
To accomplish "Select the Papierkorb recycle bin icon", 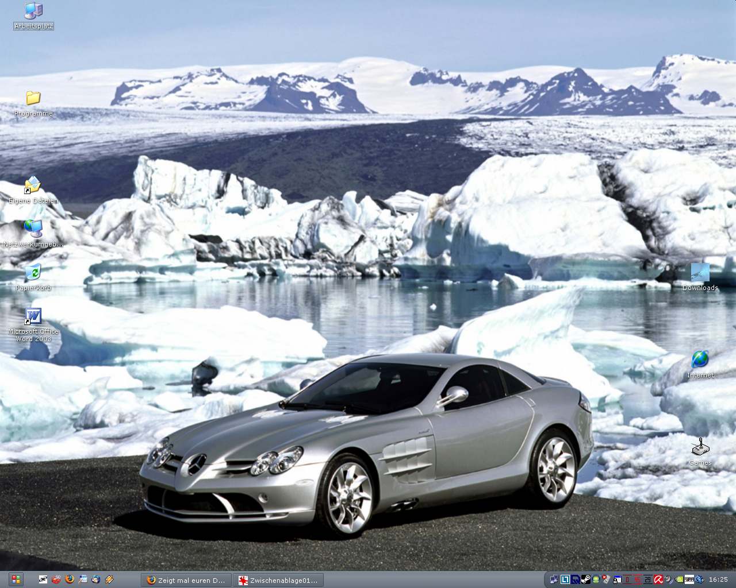I will pos(33,272).
